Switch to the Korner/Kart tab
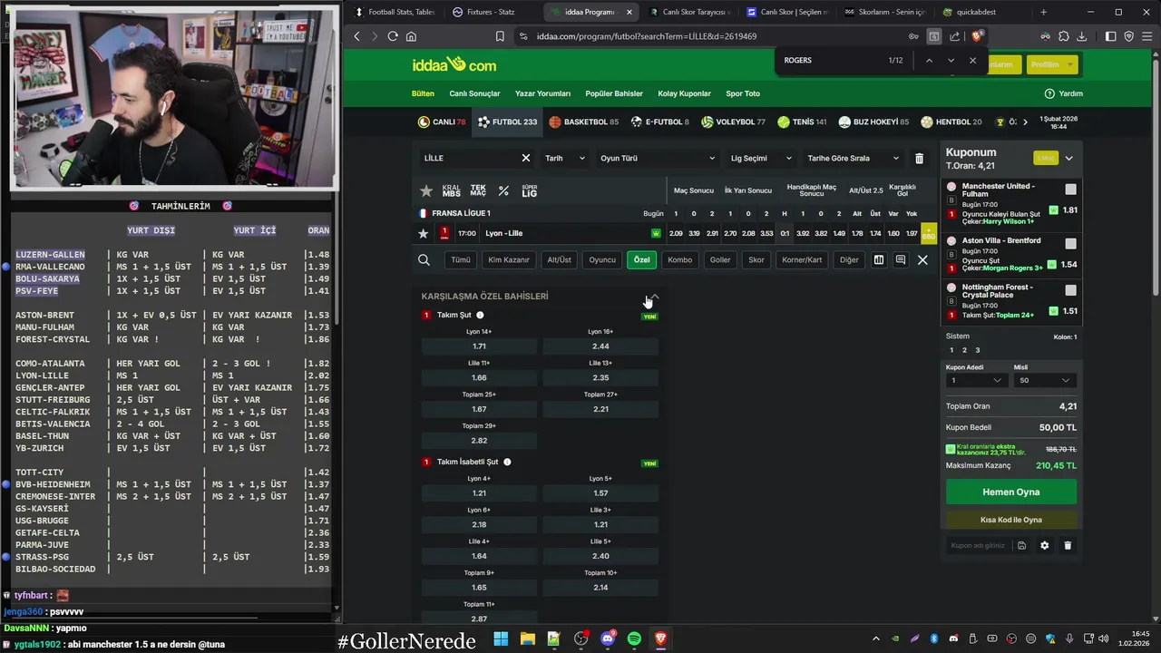This screenshot has height=653, width=1161. pyautogui.click(x=802, y=260)
